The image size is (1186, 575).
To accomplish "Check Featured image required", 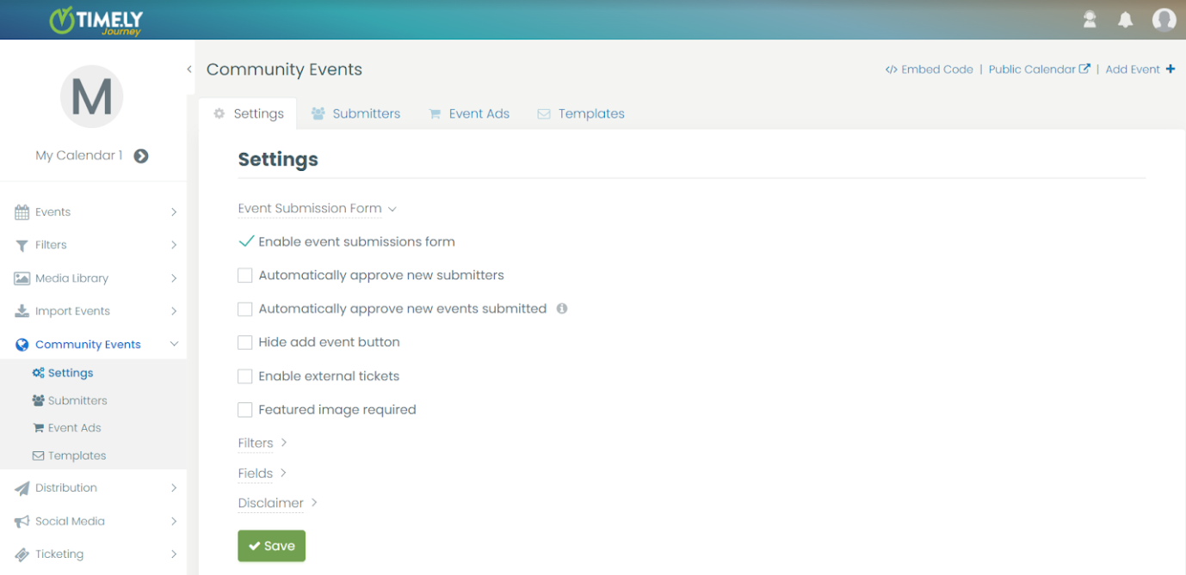I will coord(245,410).
